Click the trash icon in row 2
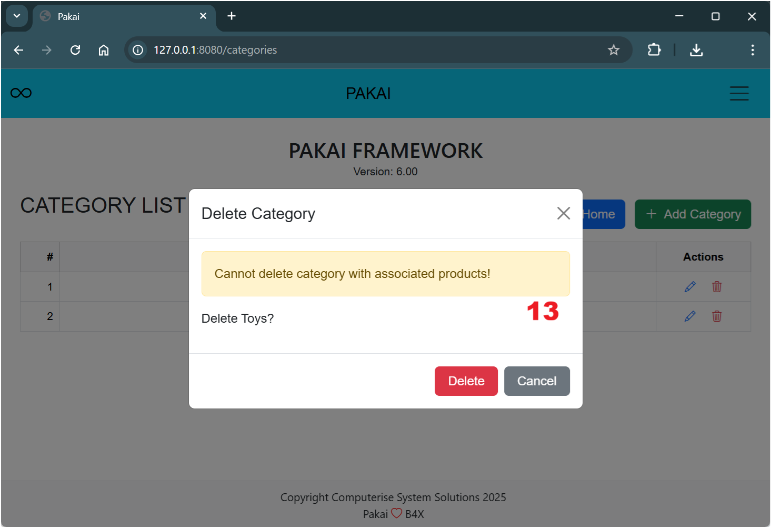771x528 pixels. click(x=717, y=316)
